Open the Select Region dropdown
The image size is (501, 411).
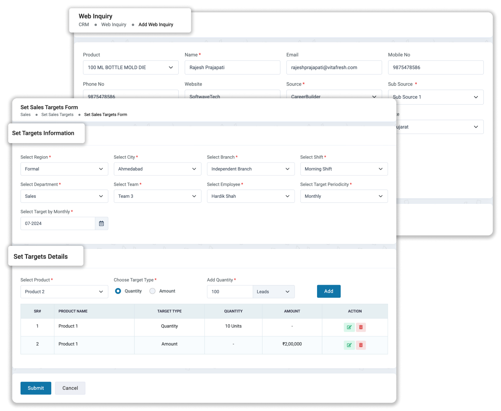pos(64,169)
